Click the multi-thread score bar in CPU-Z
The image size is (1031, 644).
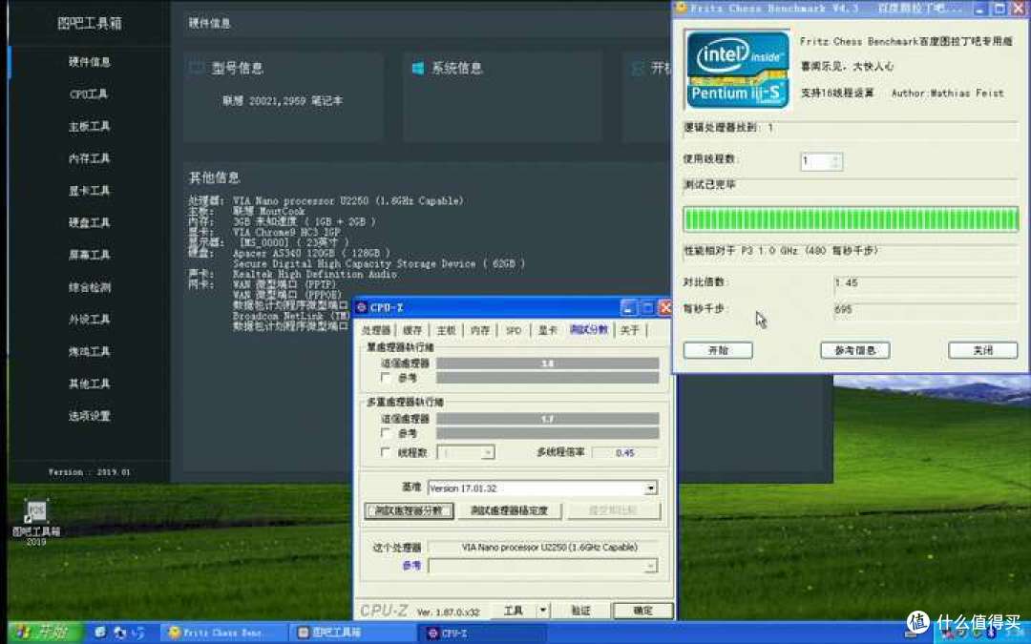click(548, 419)
